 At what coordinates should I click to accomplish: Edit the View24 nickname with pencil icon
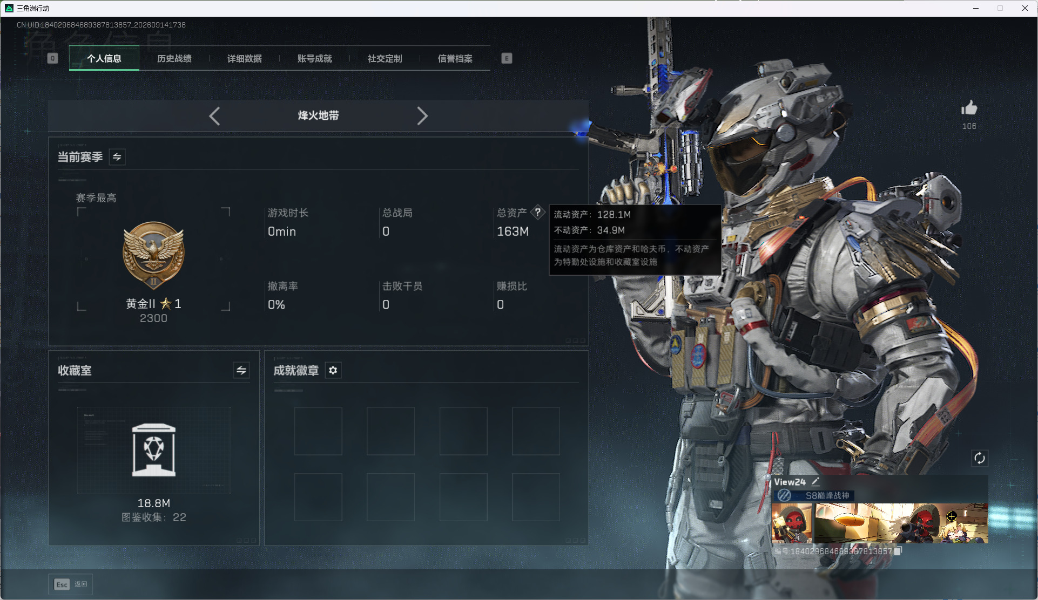815,481
